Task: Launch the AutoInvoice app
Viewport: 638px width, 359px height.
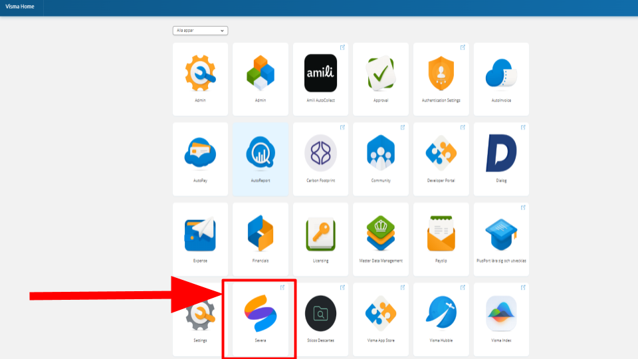Action: point(501,79)
